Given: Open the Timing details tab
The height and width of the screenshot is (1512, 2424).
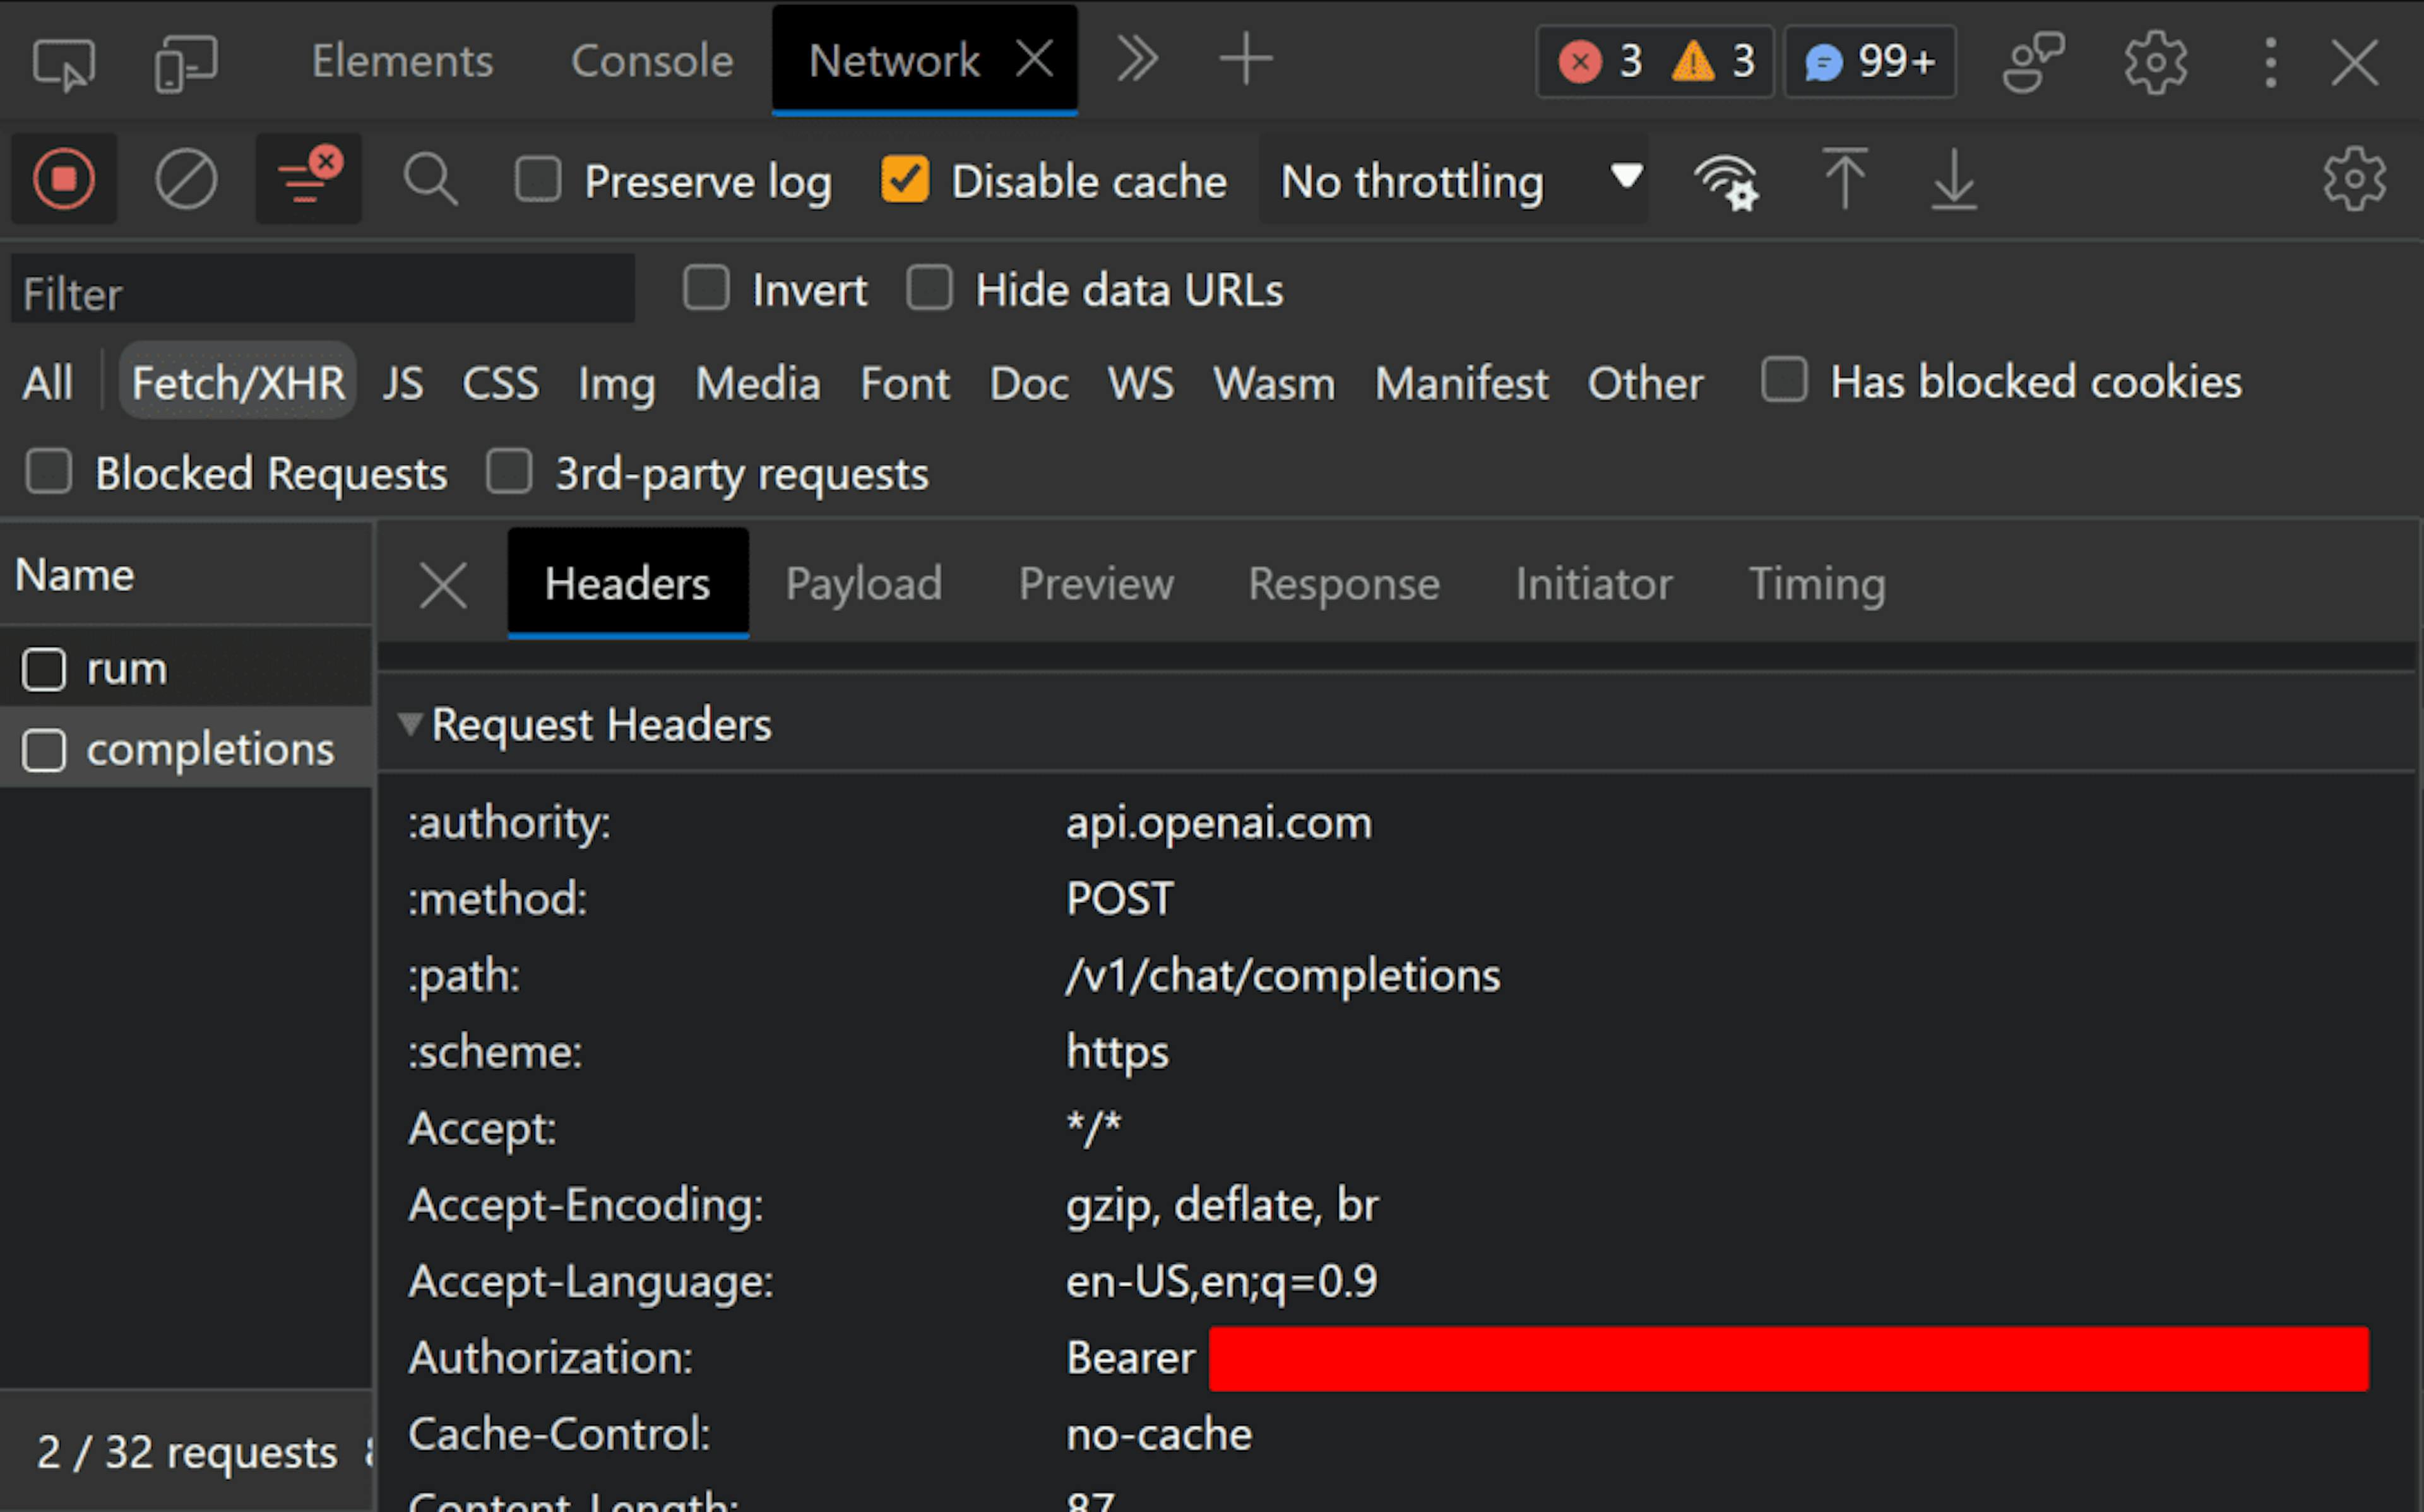Looking at the screenshot, I should coord(1817,584).
